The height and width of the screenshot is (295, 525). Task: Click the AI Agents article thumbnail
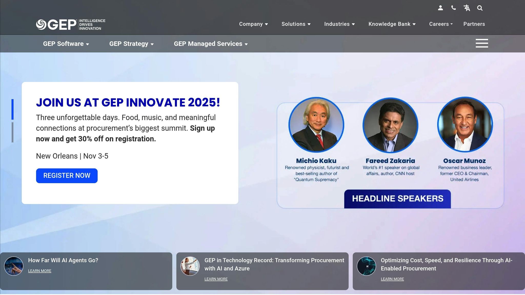point(14,266)
